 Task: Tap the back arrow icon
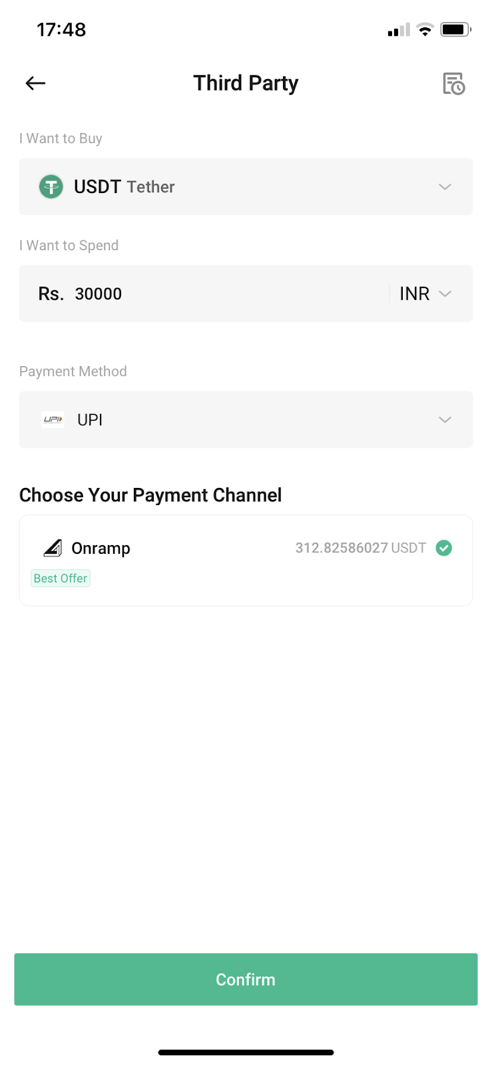[x=35, y=83]
